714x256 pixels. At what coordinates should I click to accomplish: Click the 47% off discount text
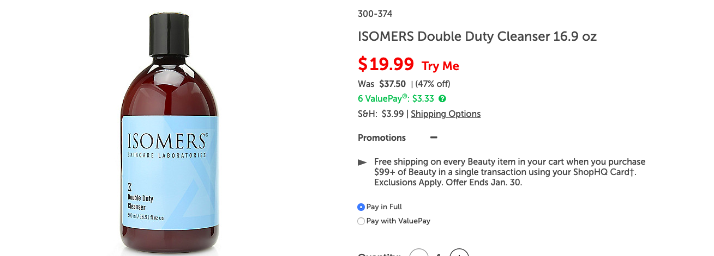click(x=433, y=84)
